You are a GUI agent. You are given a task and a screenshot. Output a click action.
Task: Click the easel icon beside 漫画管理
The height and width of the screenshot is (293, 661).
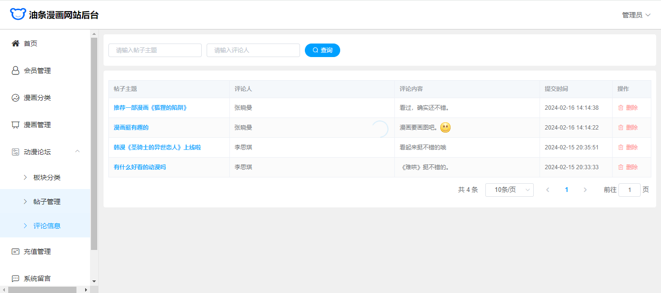[x=15, y=125]
